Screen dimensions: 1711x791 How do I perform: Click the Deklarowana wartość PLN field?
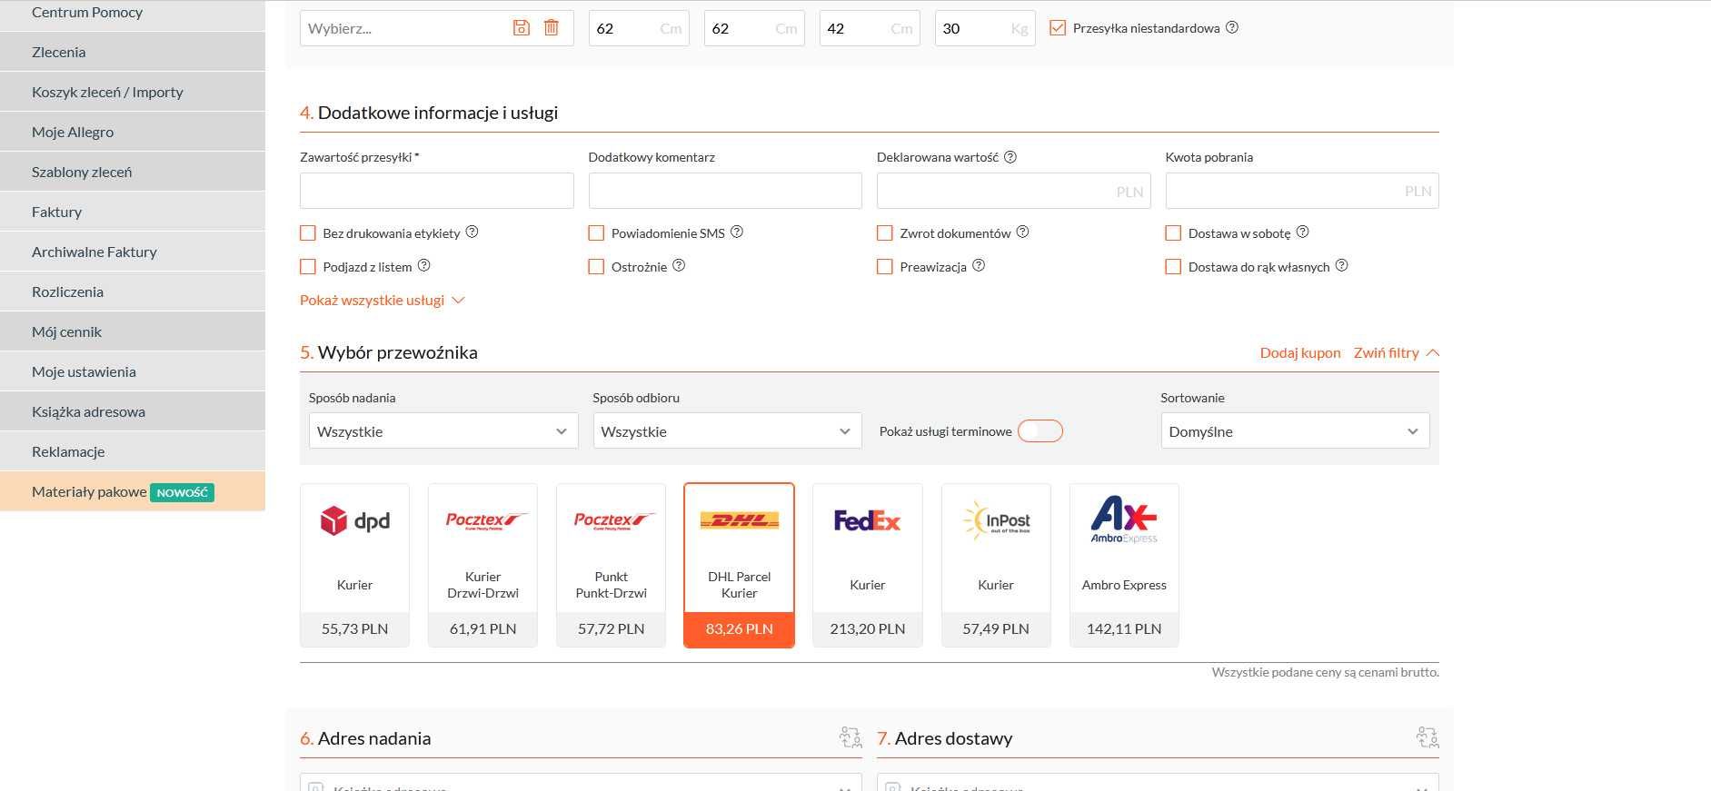pyautogui.click(x=1014, y=191)
